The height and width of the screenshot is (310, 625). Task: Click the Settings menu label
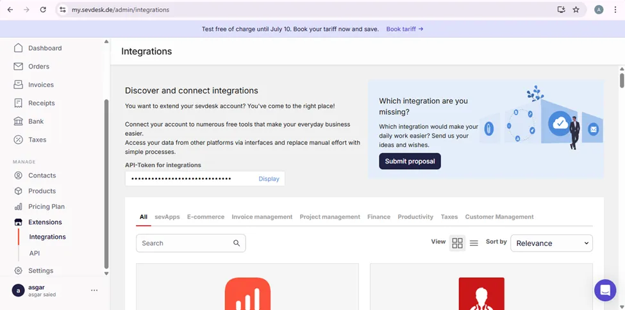tap(40, 270)
